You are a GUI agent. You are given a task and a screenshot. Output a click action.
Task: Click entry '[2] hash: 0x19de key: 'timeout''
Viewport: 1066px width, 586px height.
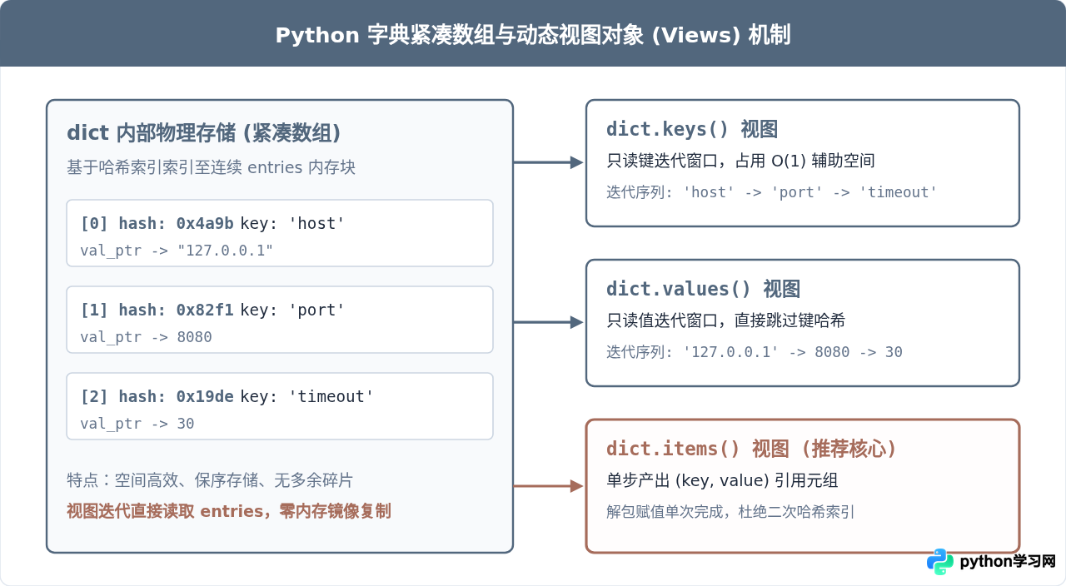(227, 397)
